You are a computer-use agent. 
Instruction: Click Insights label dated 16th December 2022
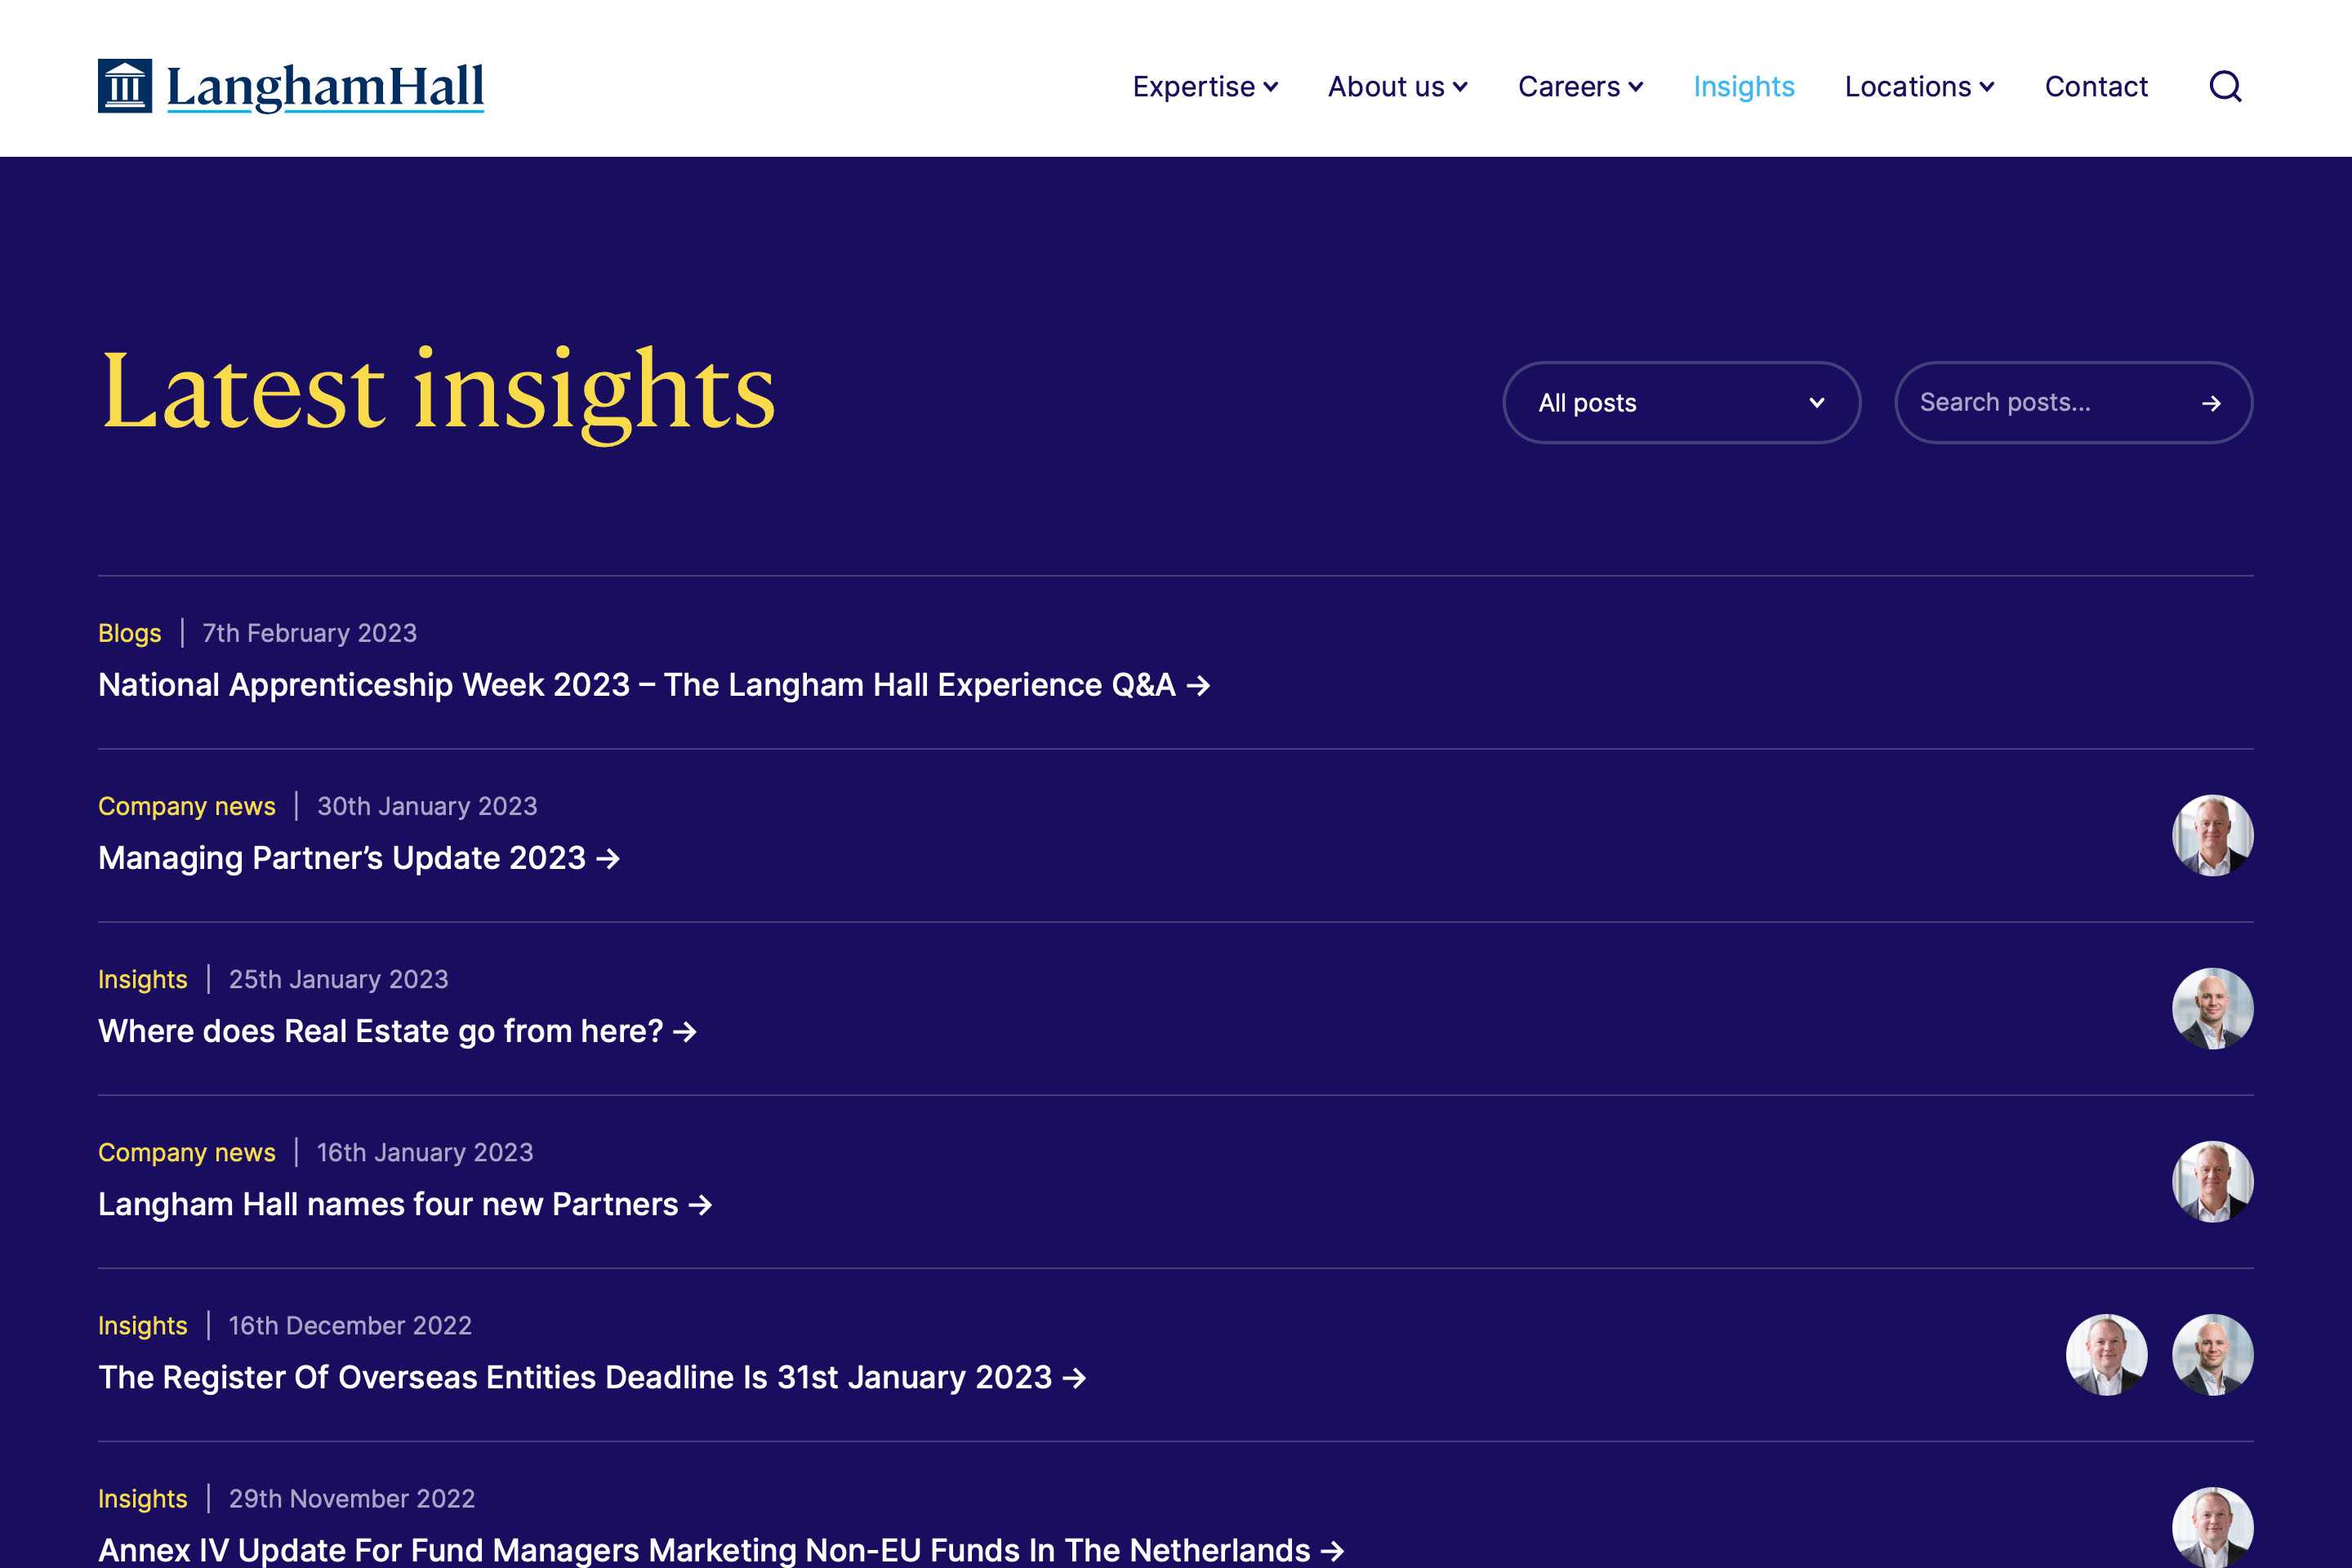click(143, 1325)
